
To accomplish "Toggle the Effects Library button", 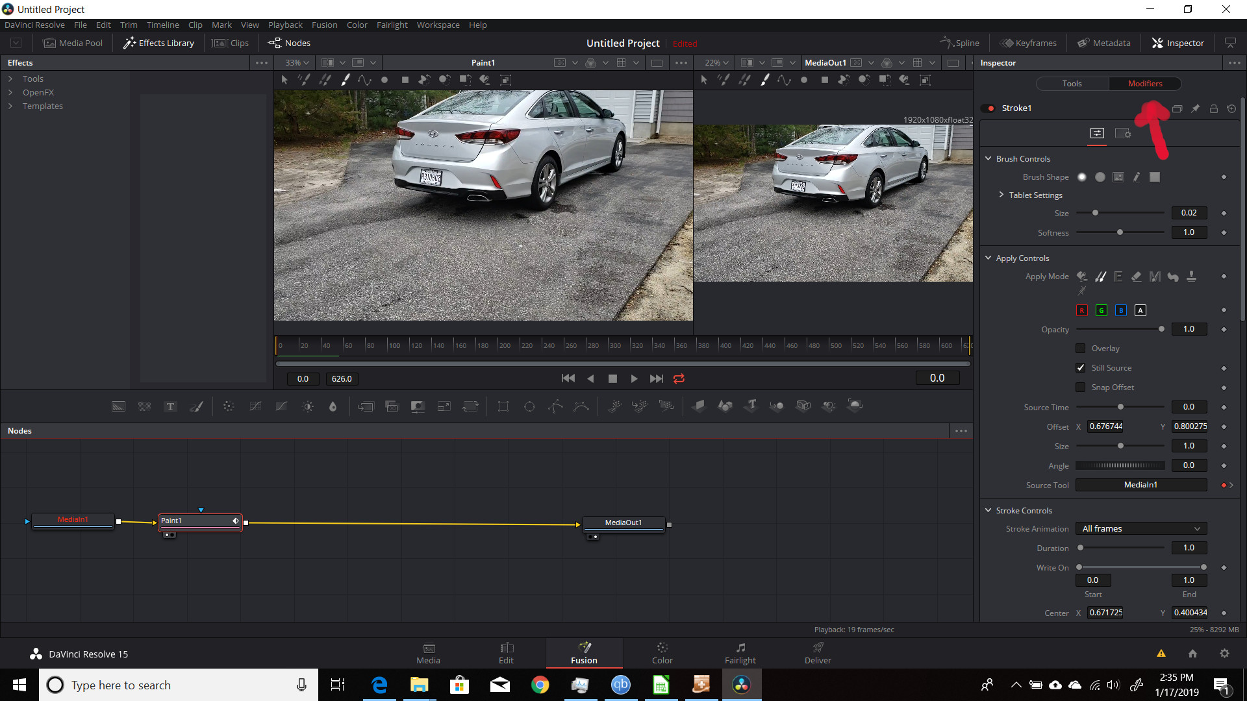I will click(159, 43).
